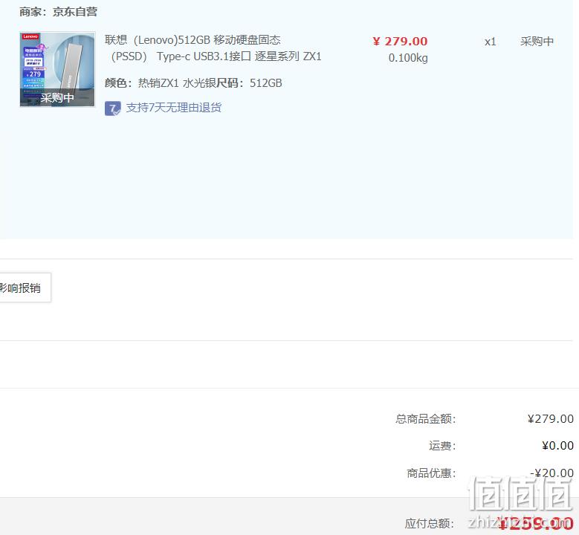Click the 7-day no-reason return icon
This screenshot has height=535, width=579.
[113, 108]
